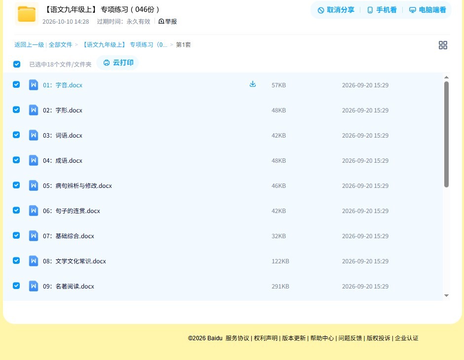464x360 pixels.
Task: Open file 08: 文学文化常识.docx
Action: (x=74, y=261)
